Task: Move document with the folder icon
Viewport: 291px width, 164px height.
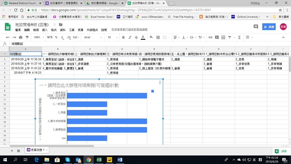Action: pos(61,25)
